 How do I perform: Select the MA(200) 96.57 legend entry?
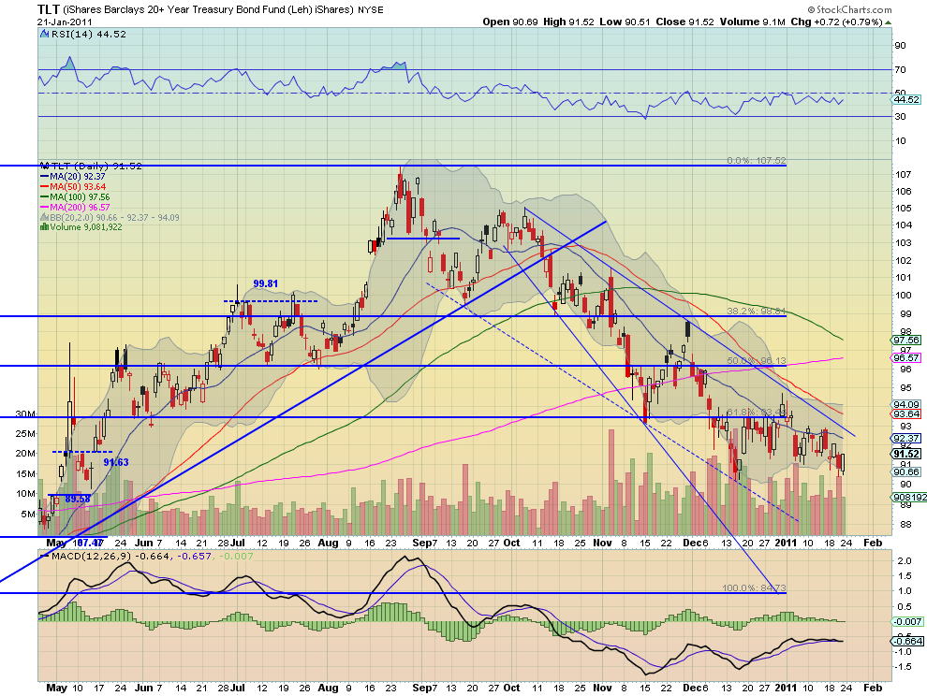[x=75, y=208]
